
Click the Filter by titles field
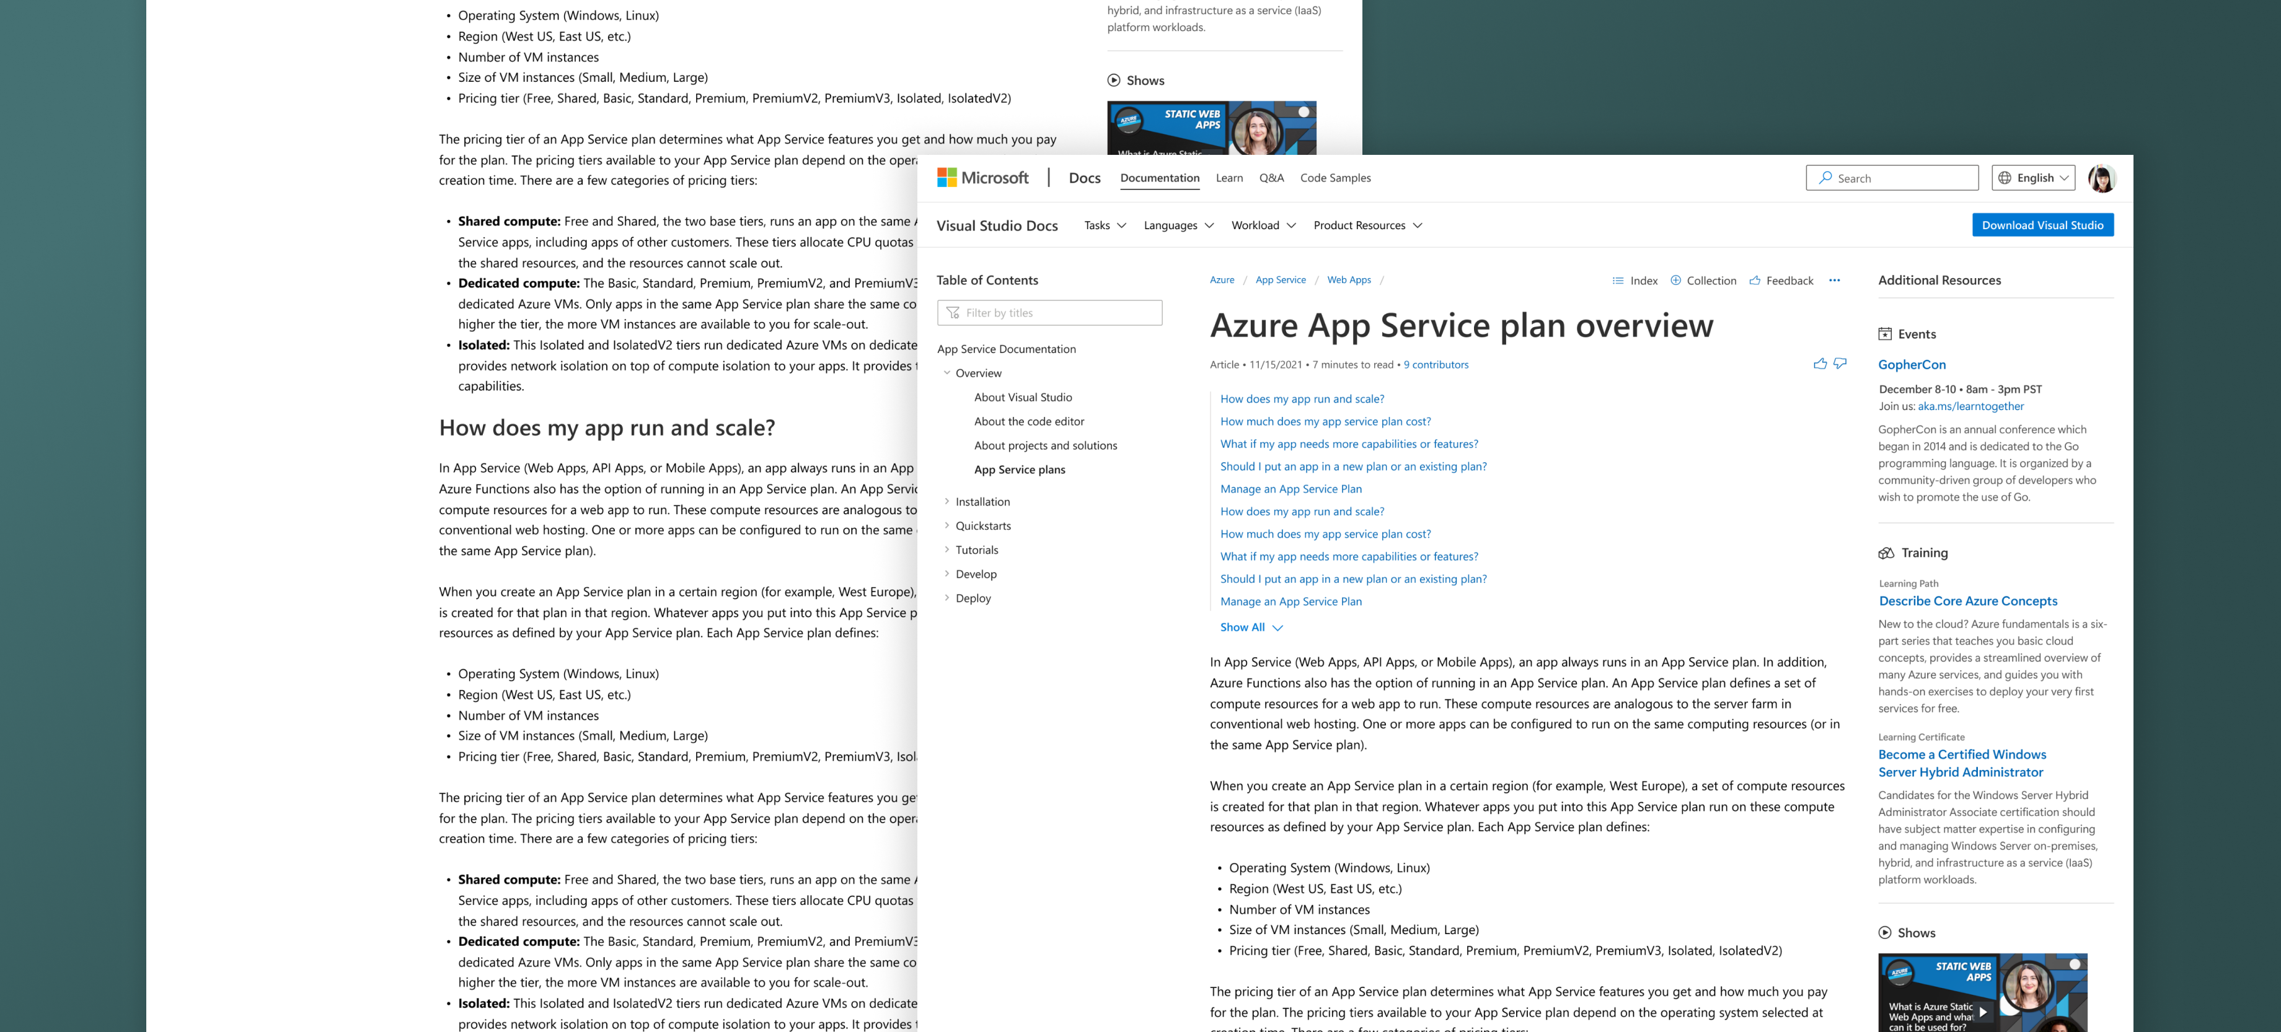[1049, 312]
